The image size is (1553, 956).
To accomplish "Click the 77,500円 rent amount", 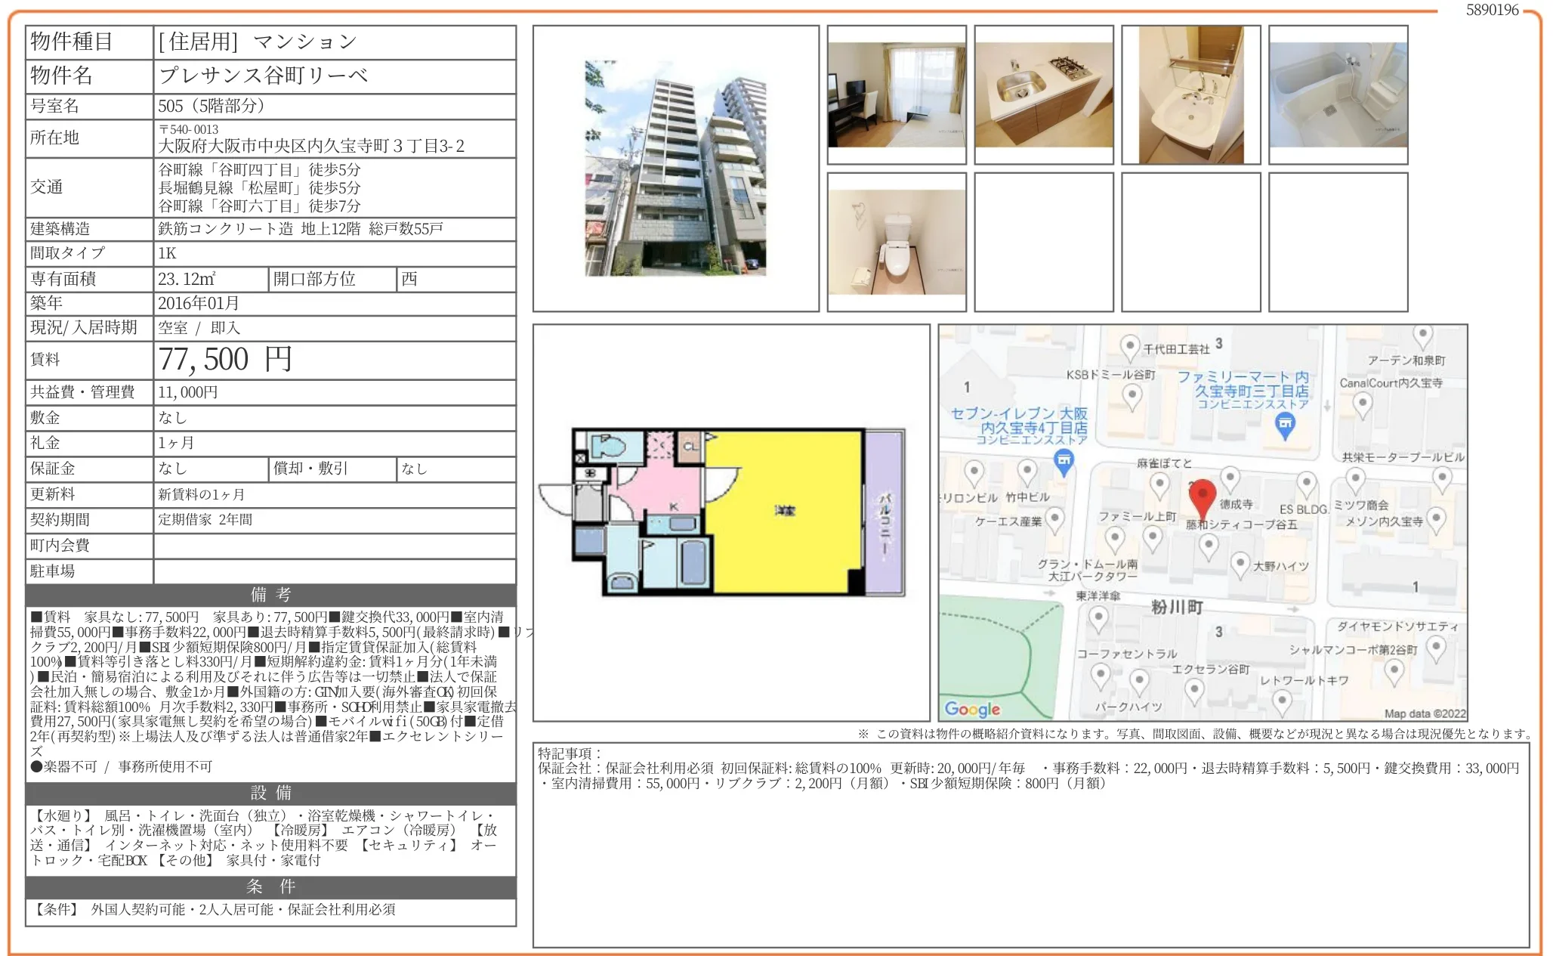I will coord(225,360).
